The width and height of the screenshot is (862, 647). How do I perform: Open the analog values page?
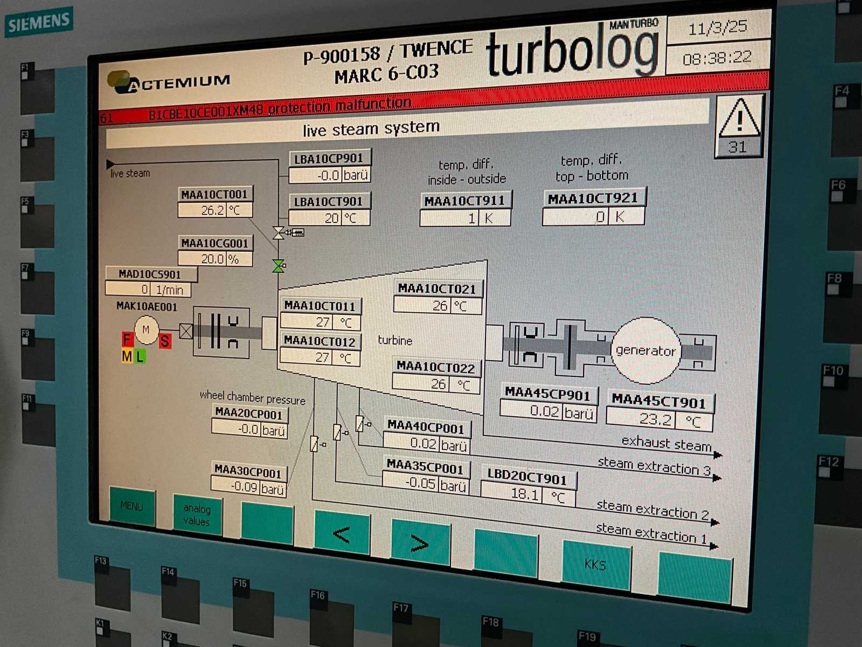click(197, 515)
